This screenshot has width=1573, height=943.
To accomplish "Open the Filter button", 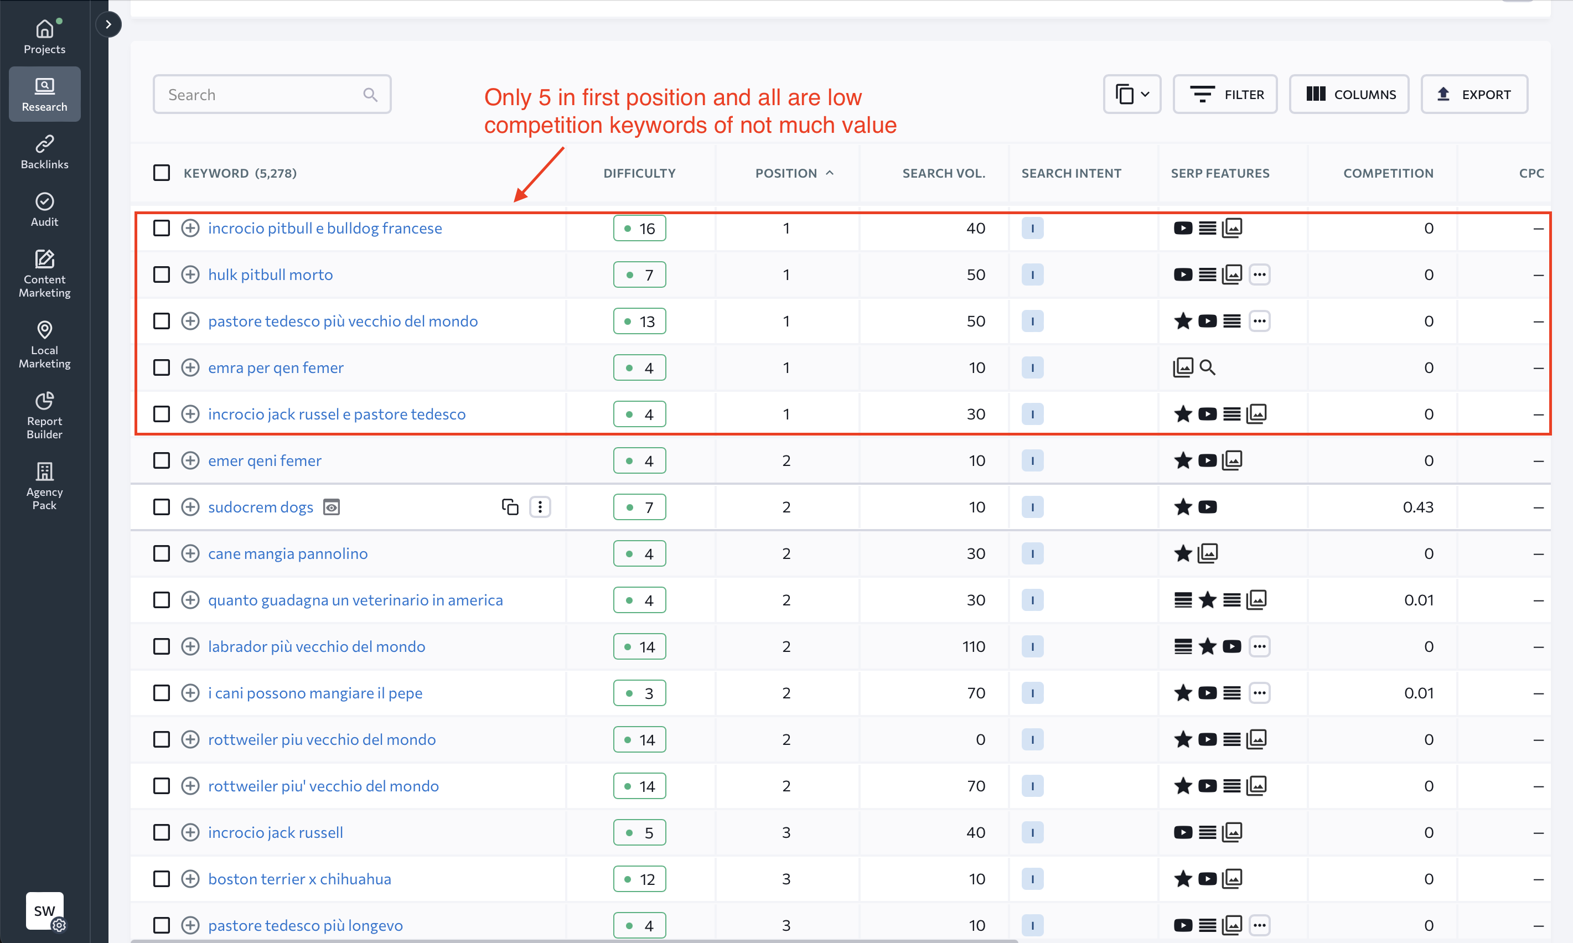I will pos(1225,94).
